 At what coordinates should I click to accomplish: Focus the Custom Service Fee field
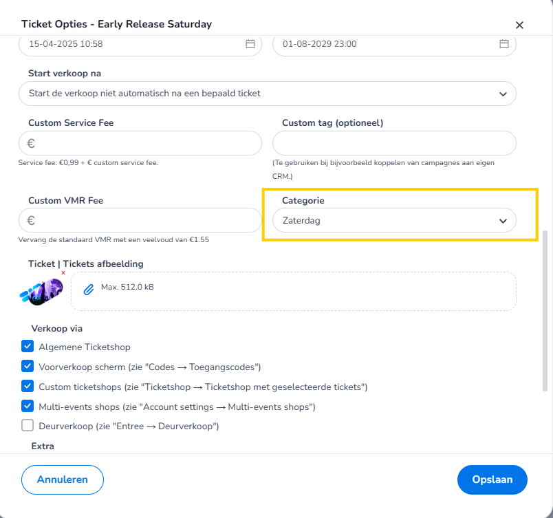(x=144, y=143)
